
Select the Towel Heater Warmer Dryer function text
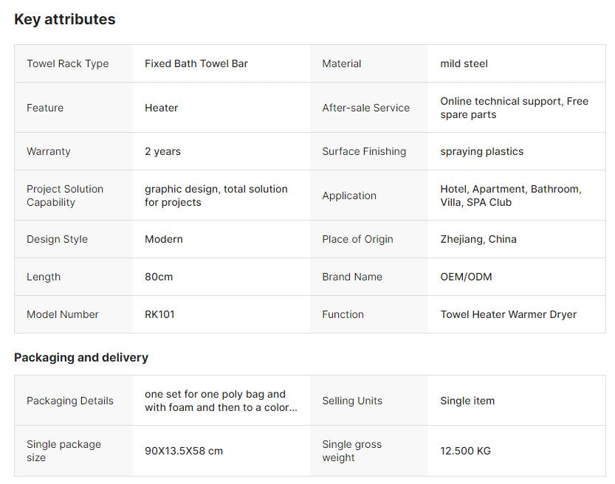508,314
